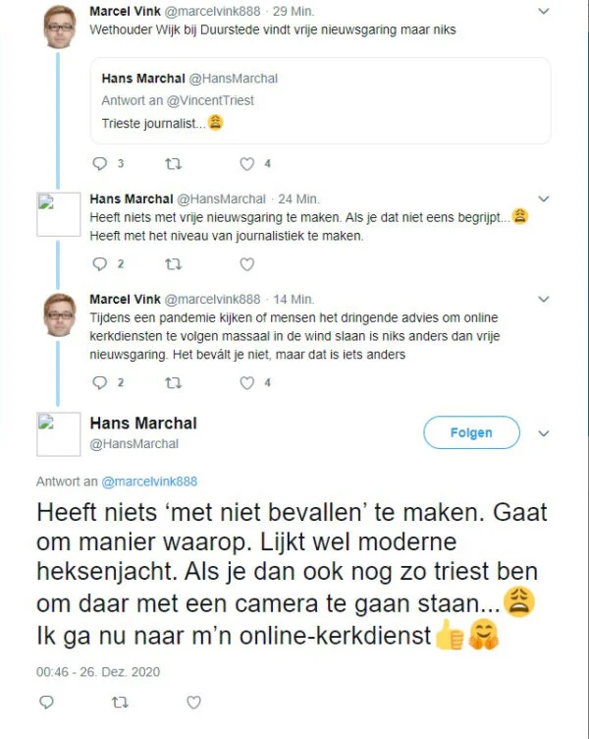
Task: Open the 00:46 - 26. Dez. 2020 timestamp
Action: pos(98,672)
